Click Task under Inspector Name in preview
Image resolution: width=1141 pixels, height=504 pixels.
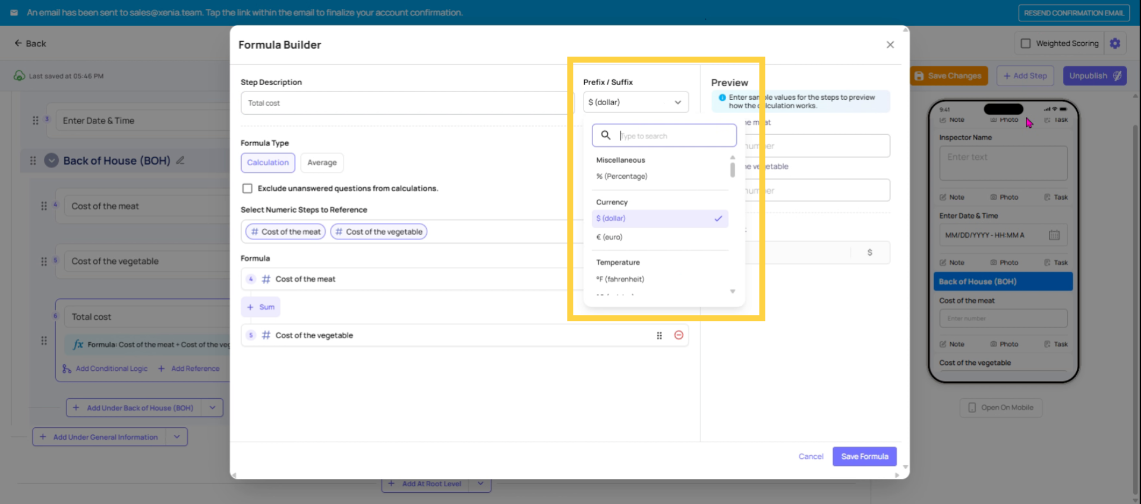[1056, 197]
